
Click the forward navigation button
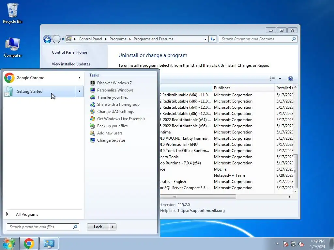pos(56,39)
